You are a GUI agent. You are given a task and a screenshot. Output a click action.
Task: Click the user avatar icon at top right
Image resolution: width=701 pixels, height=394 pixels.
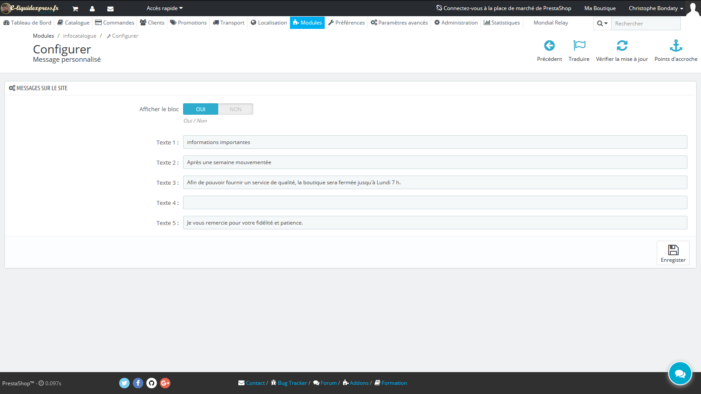(x=693, y=8)
